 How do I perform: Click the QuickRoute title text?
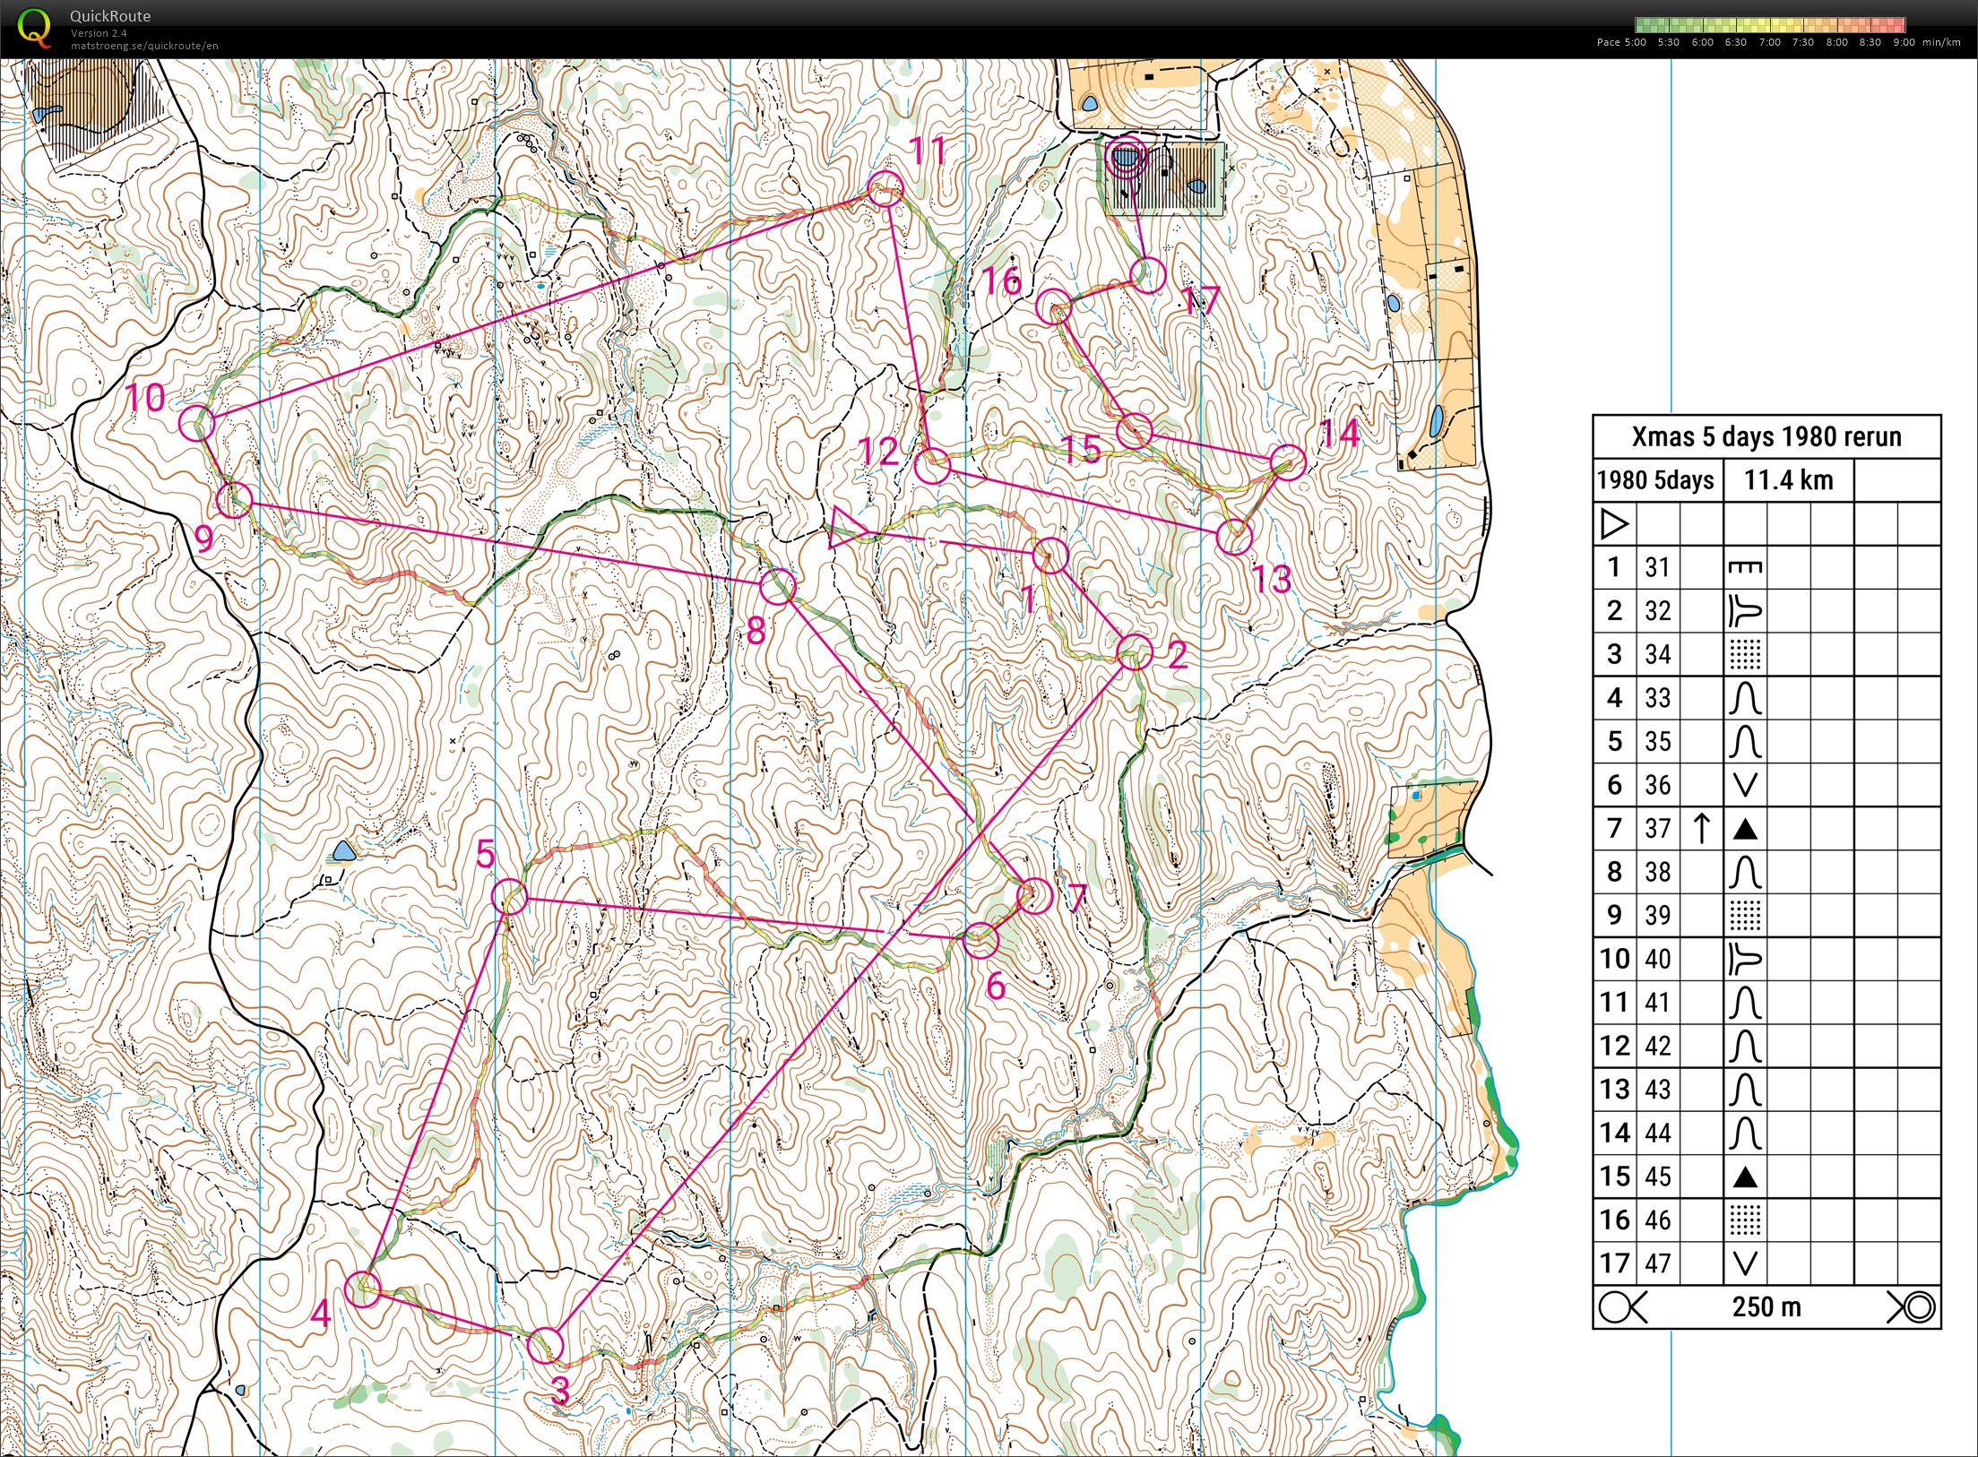pos(110,16)
